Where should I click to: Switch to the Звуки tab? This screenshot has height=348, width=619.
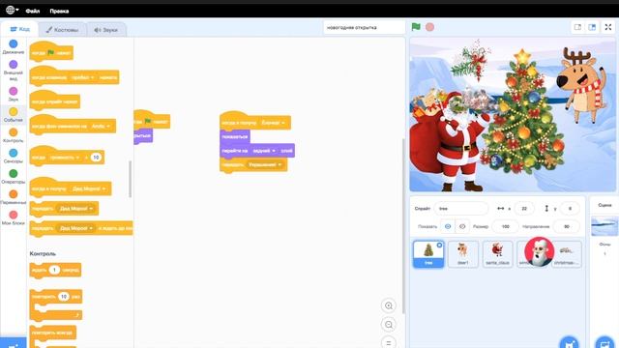pyautogui.click(x=105, y=30)
